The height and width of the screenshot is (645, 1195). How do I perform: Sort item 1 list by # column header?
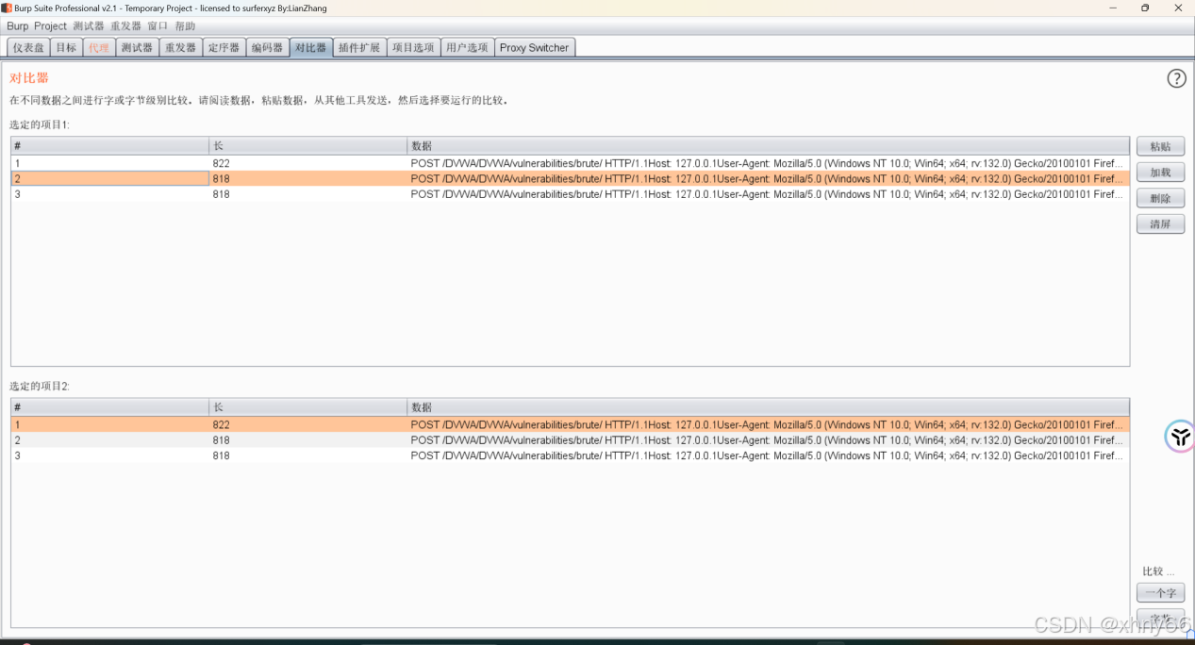[109, 145]
